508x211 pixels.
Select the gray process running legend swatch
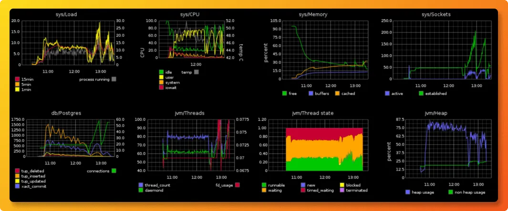tap(114, 79)
